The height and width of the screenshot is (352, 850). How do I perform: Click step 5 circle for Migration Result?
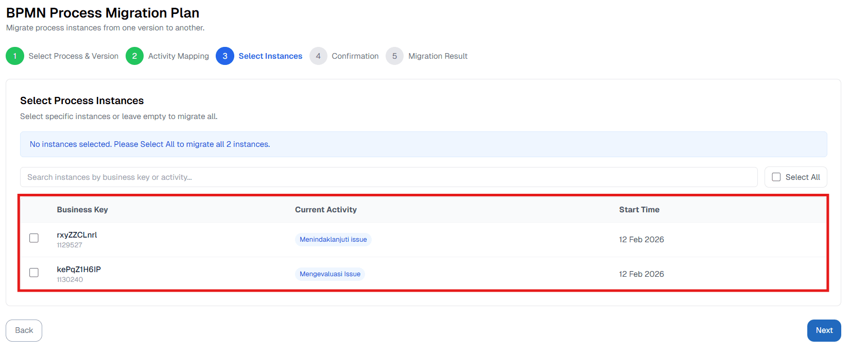(x=394, y=56)
